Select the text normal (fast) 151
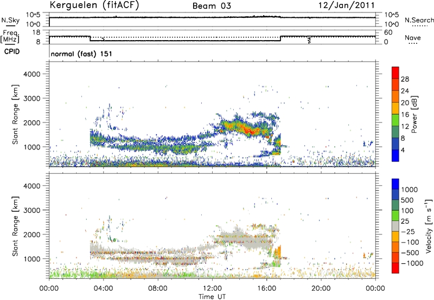434x300 pixels. pyautogui.click(x=82, y=54)
